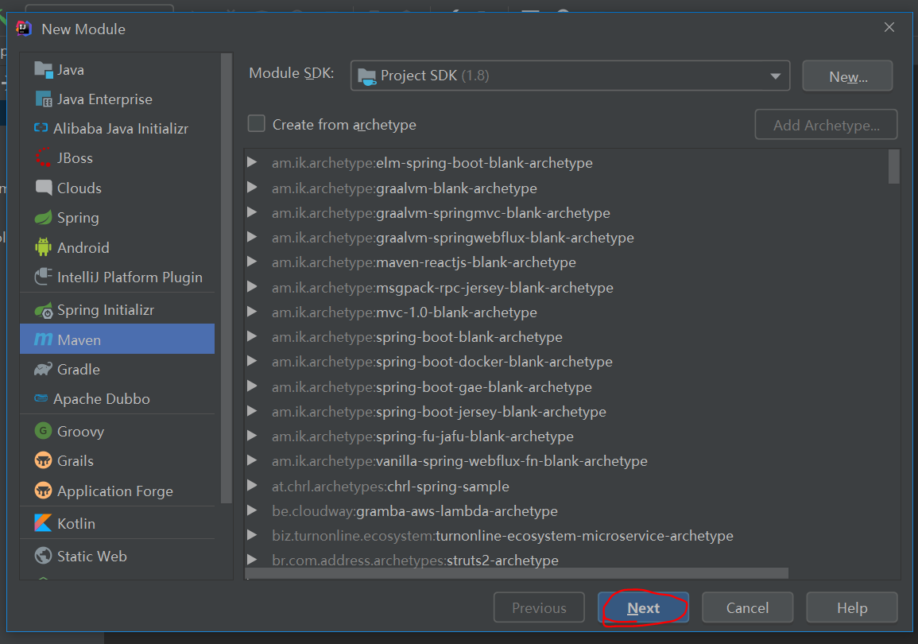Select the IntelliJ Platform Plugin icon
The height and width of the screenshot is (644, 918).
point(44,277)
